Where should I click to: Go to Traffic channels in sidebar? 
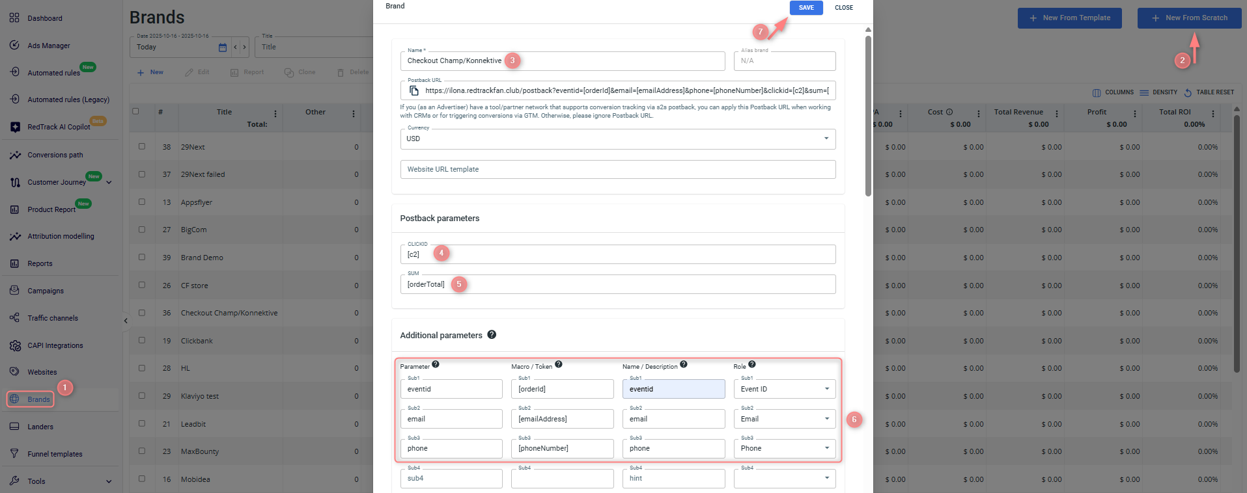[52, 318]
